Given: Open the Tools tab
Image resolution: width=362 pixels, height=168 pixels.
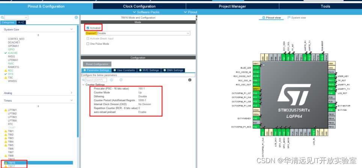Looking at the screenshot, I should click(x=325, y=6).
